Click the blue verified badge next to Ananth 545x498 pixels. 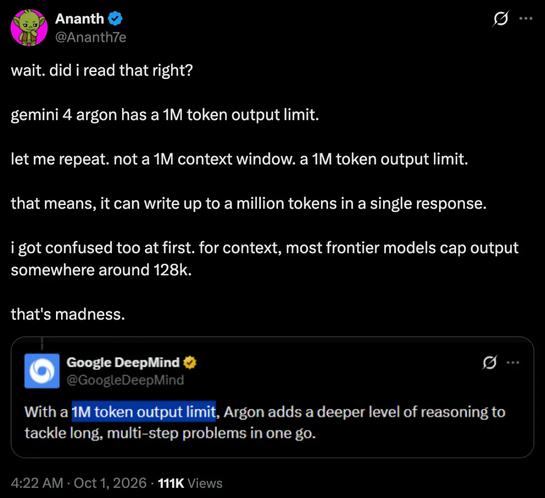(x=115, y=19)
